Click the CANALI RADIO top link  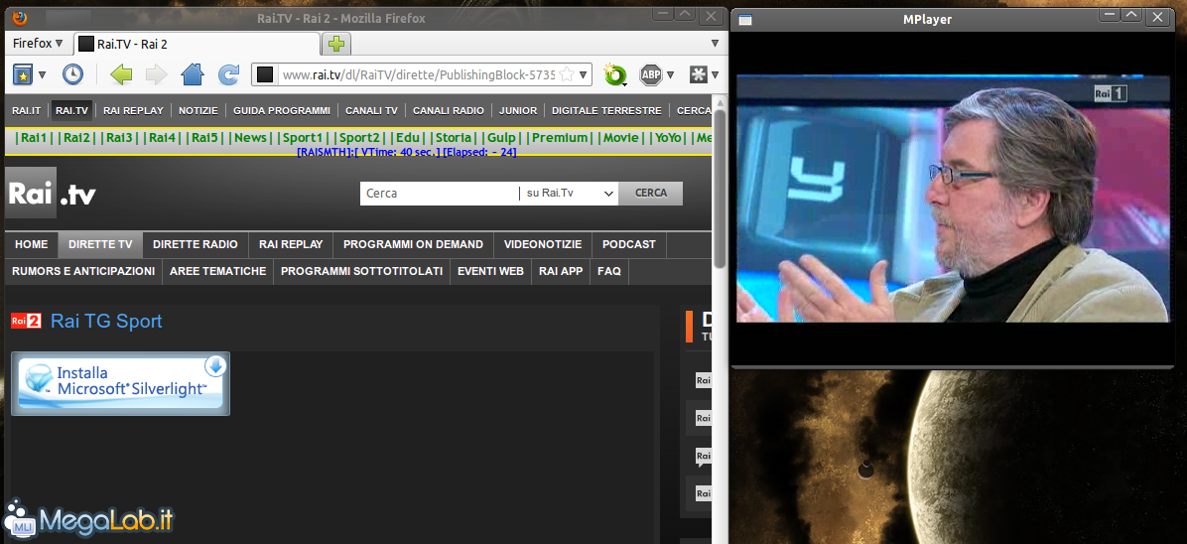(x=449, y=110)
